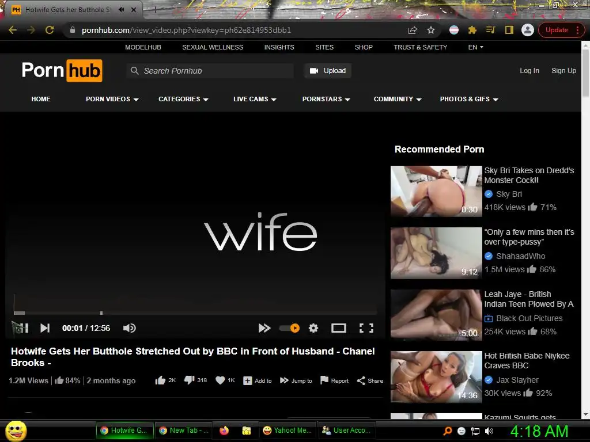
Task: Open the HOME navigation item
Action: point(41,99)
